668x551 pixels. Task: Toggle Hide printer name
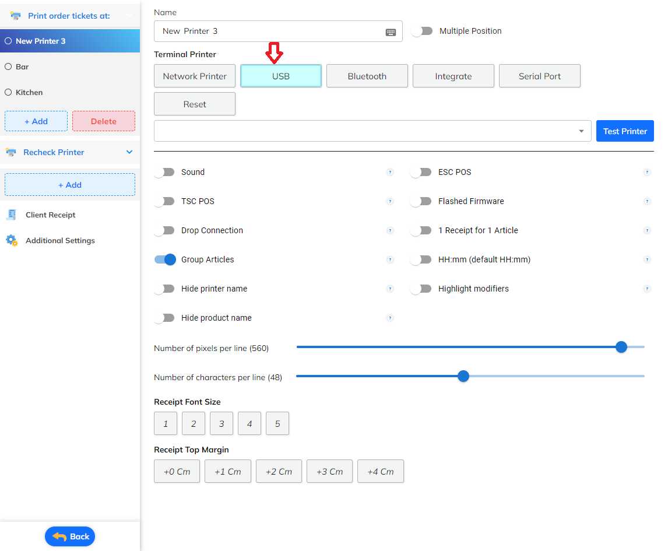(x=164, y=289)
